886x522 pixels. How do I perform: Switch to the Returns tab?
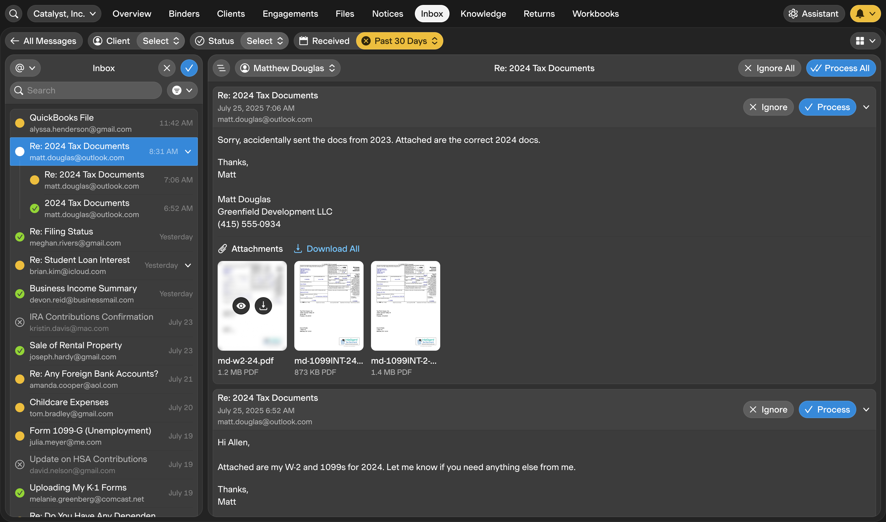[539, 14]
